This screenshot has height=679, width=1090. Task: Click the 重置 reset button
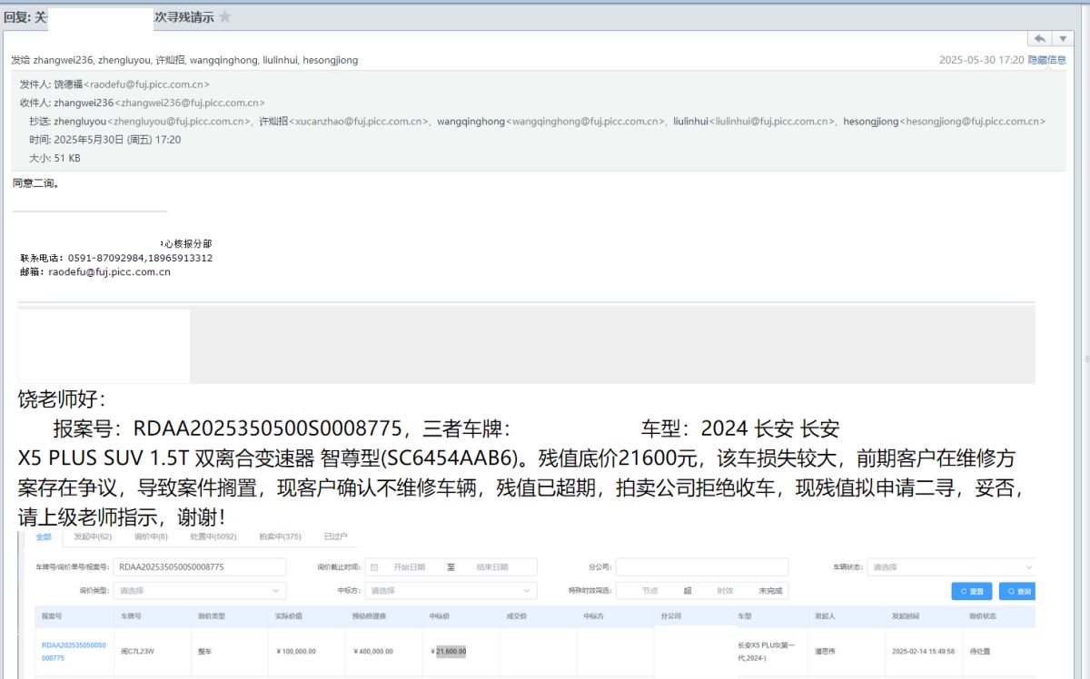click(971, 591)
